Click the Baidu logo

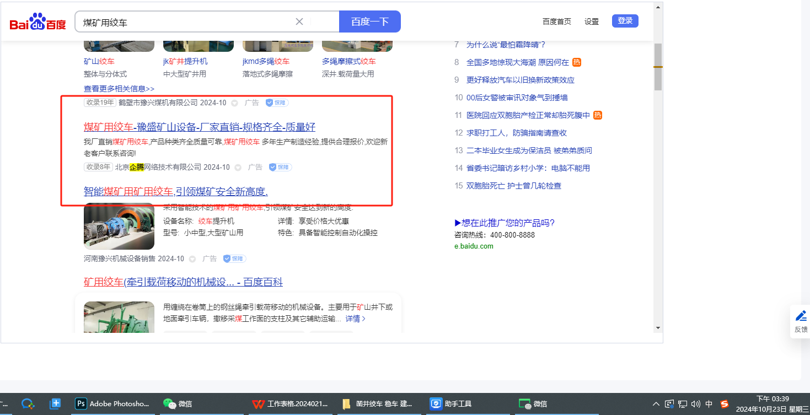tap(37, 22)
